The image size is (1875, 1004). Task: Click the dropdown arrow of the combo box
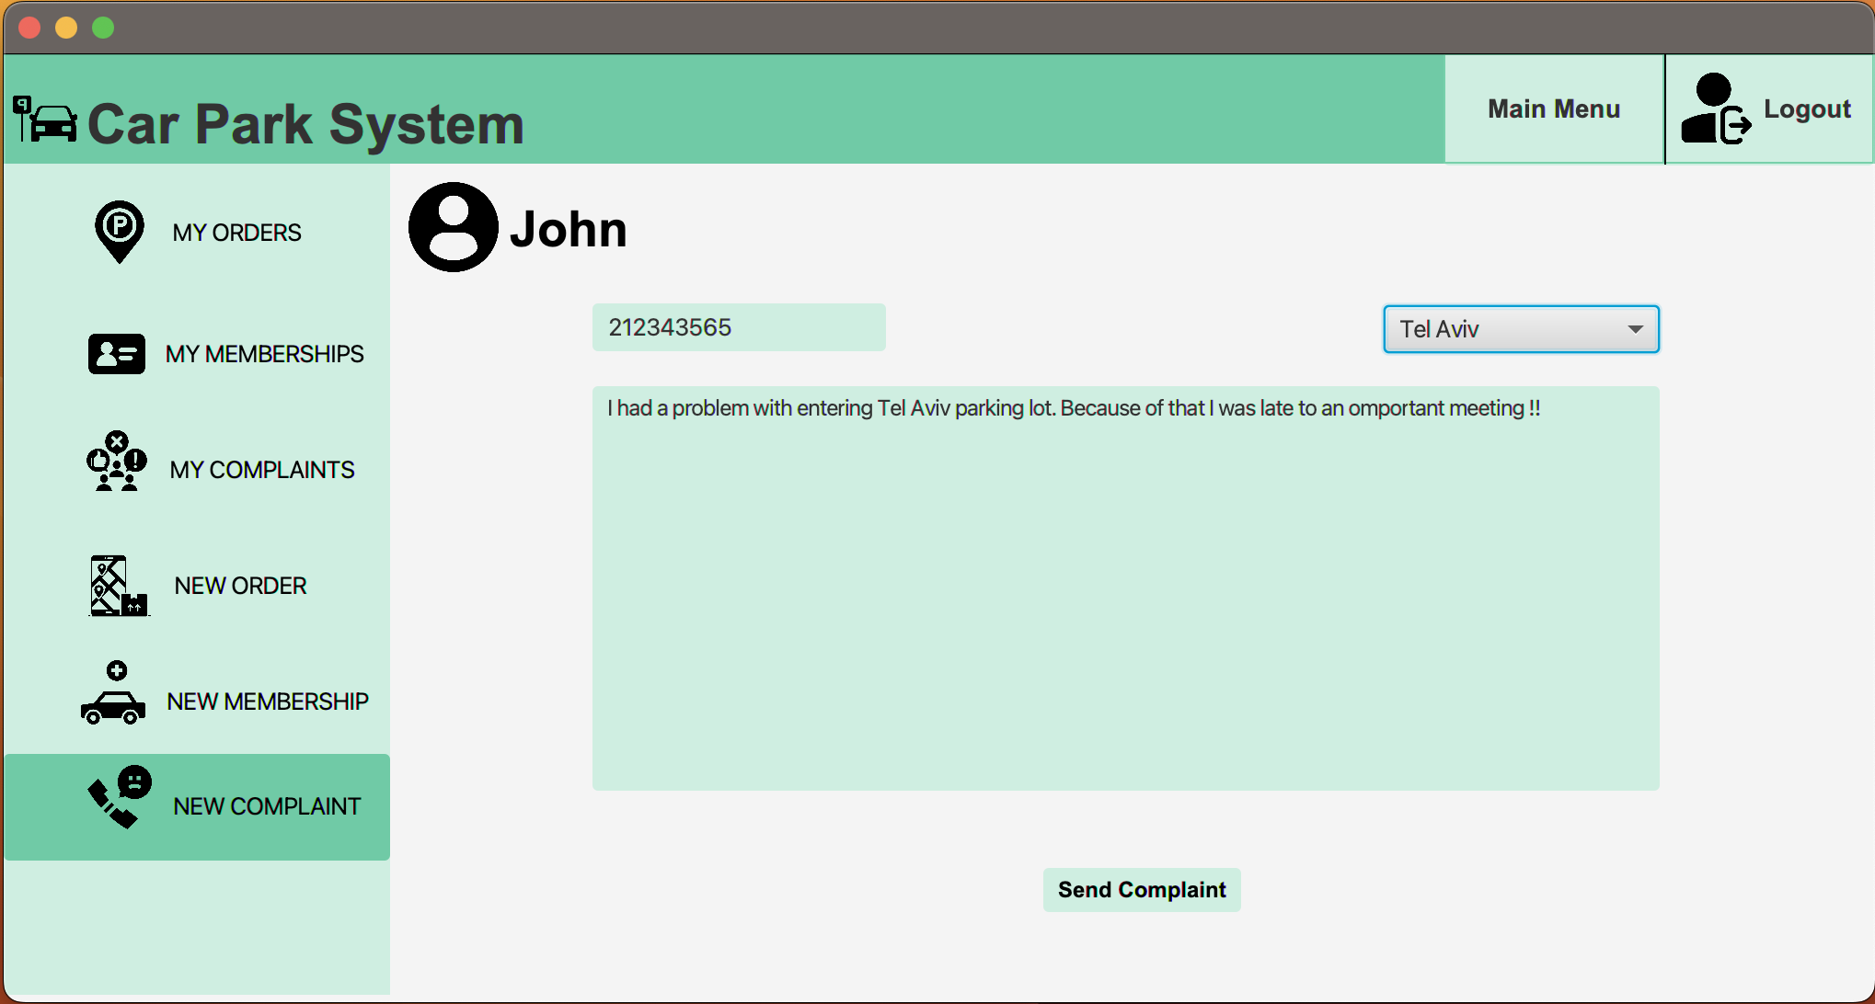tap(1635, 329)
